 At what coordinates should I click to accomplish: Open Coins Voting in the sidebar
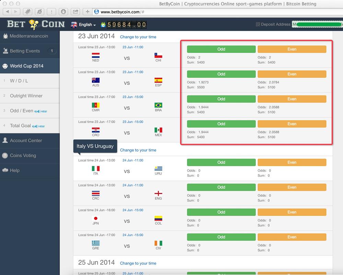pos(30,156)
